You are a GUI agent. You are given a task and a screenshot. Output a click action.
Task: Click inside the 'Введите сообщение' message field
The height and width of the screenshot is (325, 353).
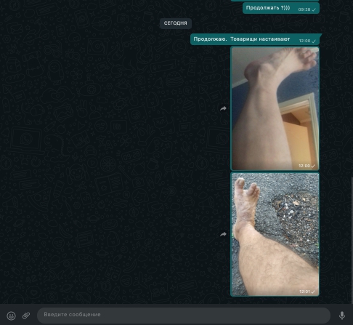(x=184, y=315)
